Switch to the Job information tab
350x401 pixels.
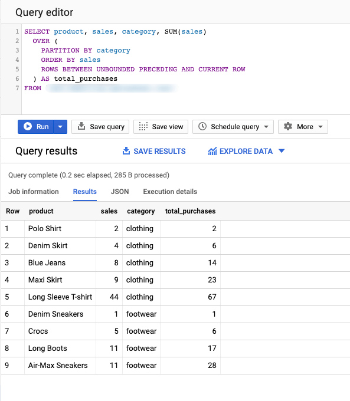click(x=34, y=192)
